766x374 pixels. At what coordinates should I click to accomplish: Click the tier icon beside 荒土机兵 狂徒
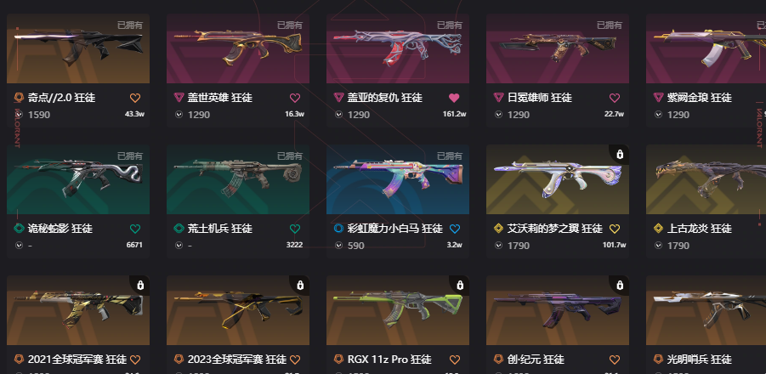coord(179,229)
